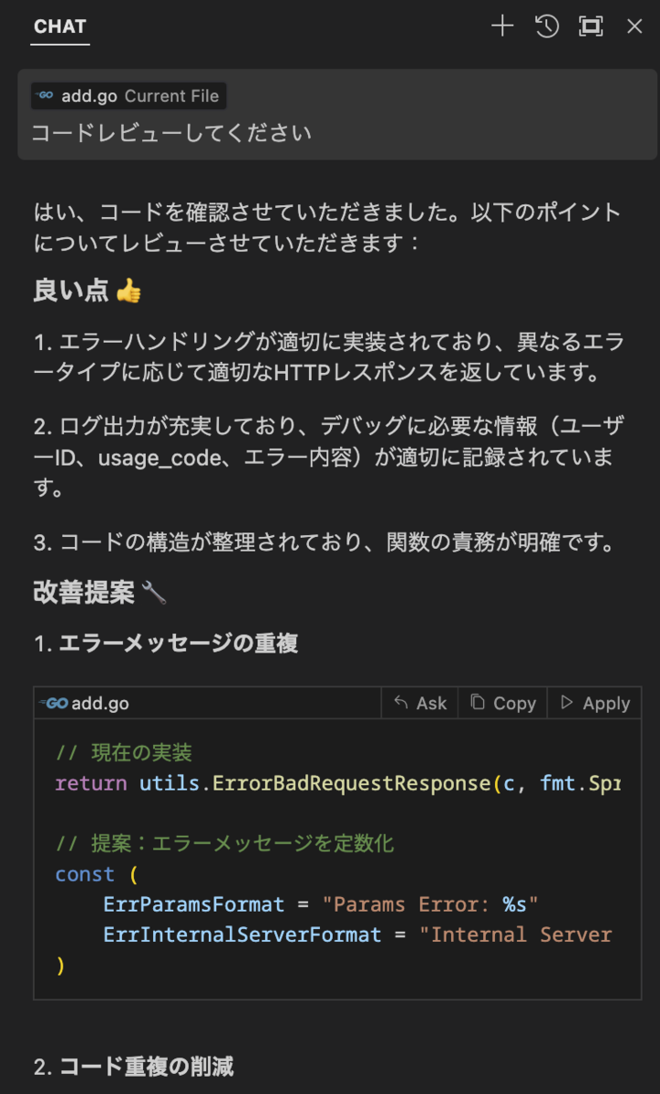Select the CHAT tab
The image size is (660, 1094).
click(x=60, y=26)
